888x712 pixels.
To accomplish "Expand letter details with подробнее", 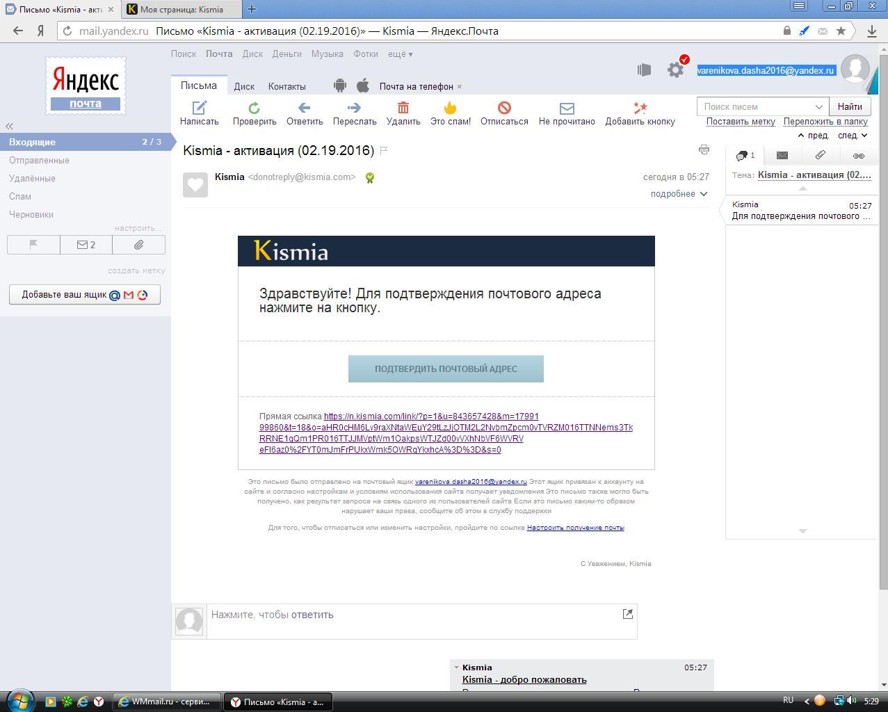I will (679, 194).
